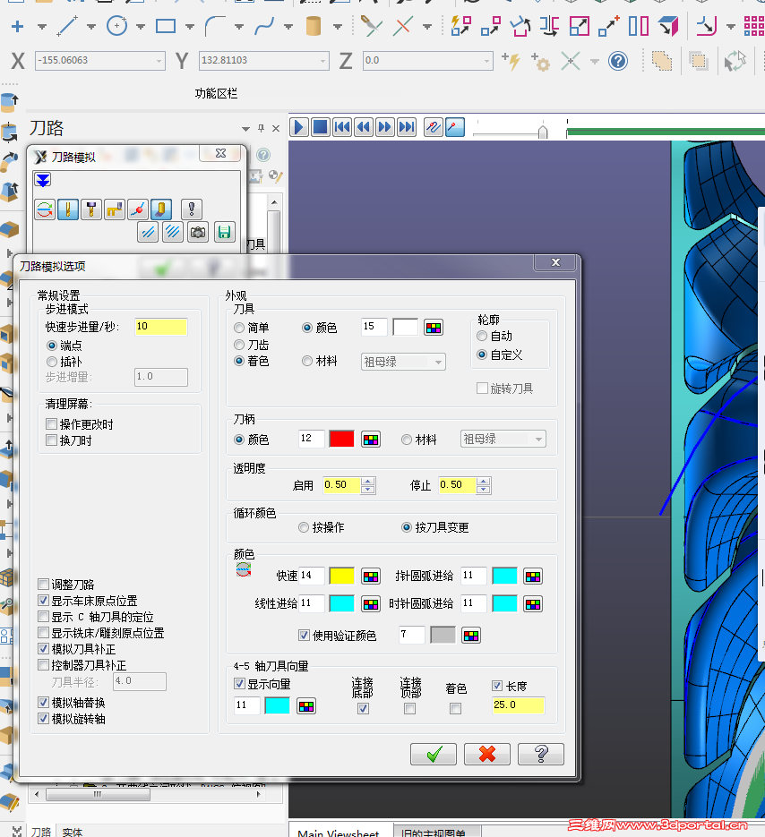
Task: Click the simulation speed slider handle
Action: pyautogui.click(x=543, y=132)
